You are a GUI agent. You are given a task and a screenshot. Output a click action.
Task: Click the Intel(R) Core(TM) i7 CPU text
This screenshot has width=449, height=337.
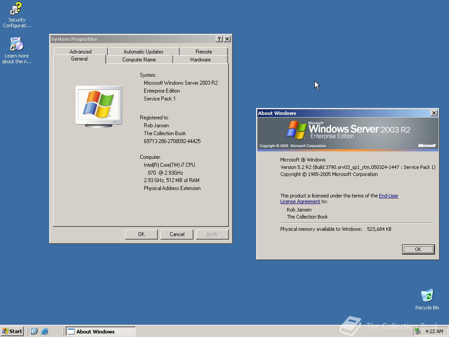pos(169,165)
